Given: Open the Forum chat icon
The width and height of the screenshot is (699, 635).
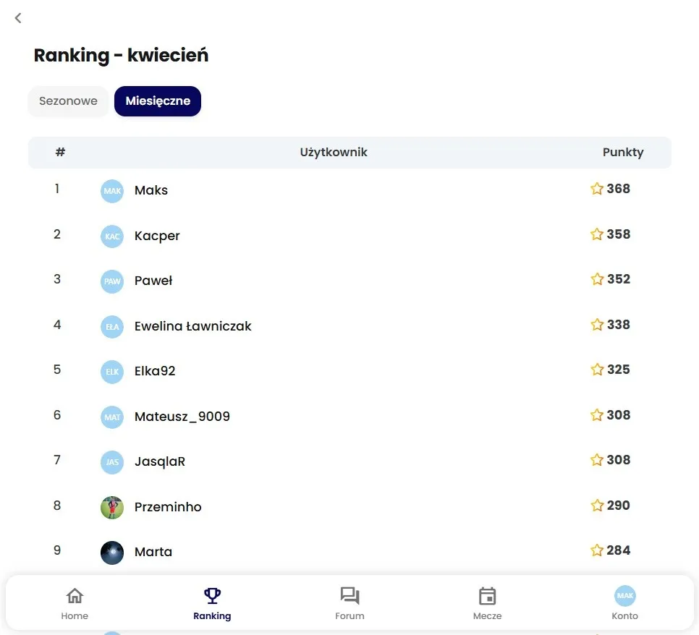Looking at the screenshot, I should 349,596.
